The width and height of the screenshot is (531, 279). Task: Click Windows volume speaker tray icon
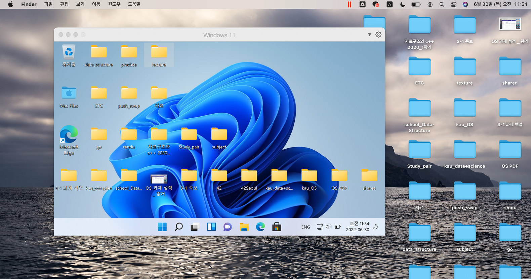pyautogui.click(x=328, y=227)
